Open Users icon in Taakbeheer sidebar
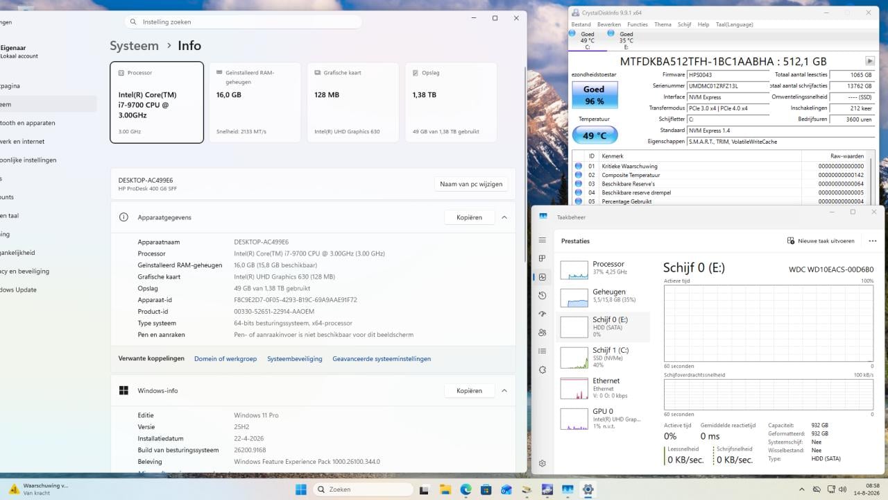The height and width of the screenshot is (500, 888). pyautogui.click(x=543, y=333)
